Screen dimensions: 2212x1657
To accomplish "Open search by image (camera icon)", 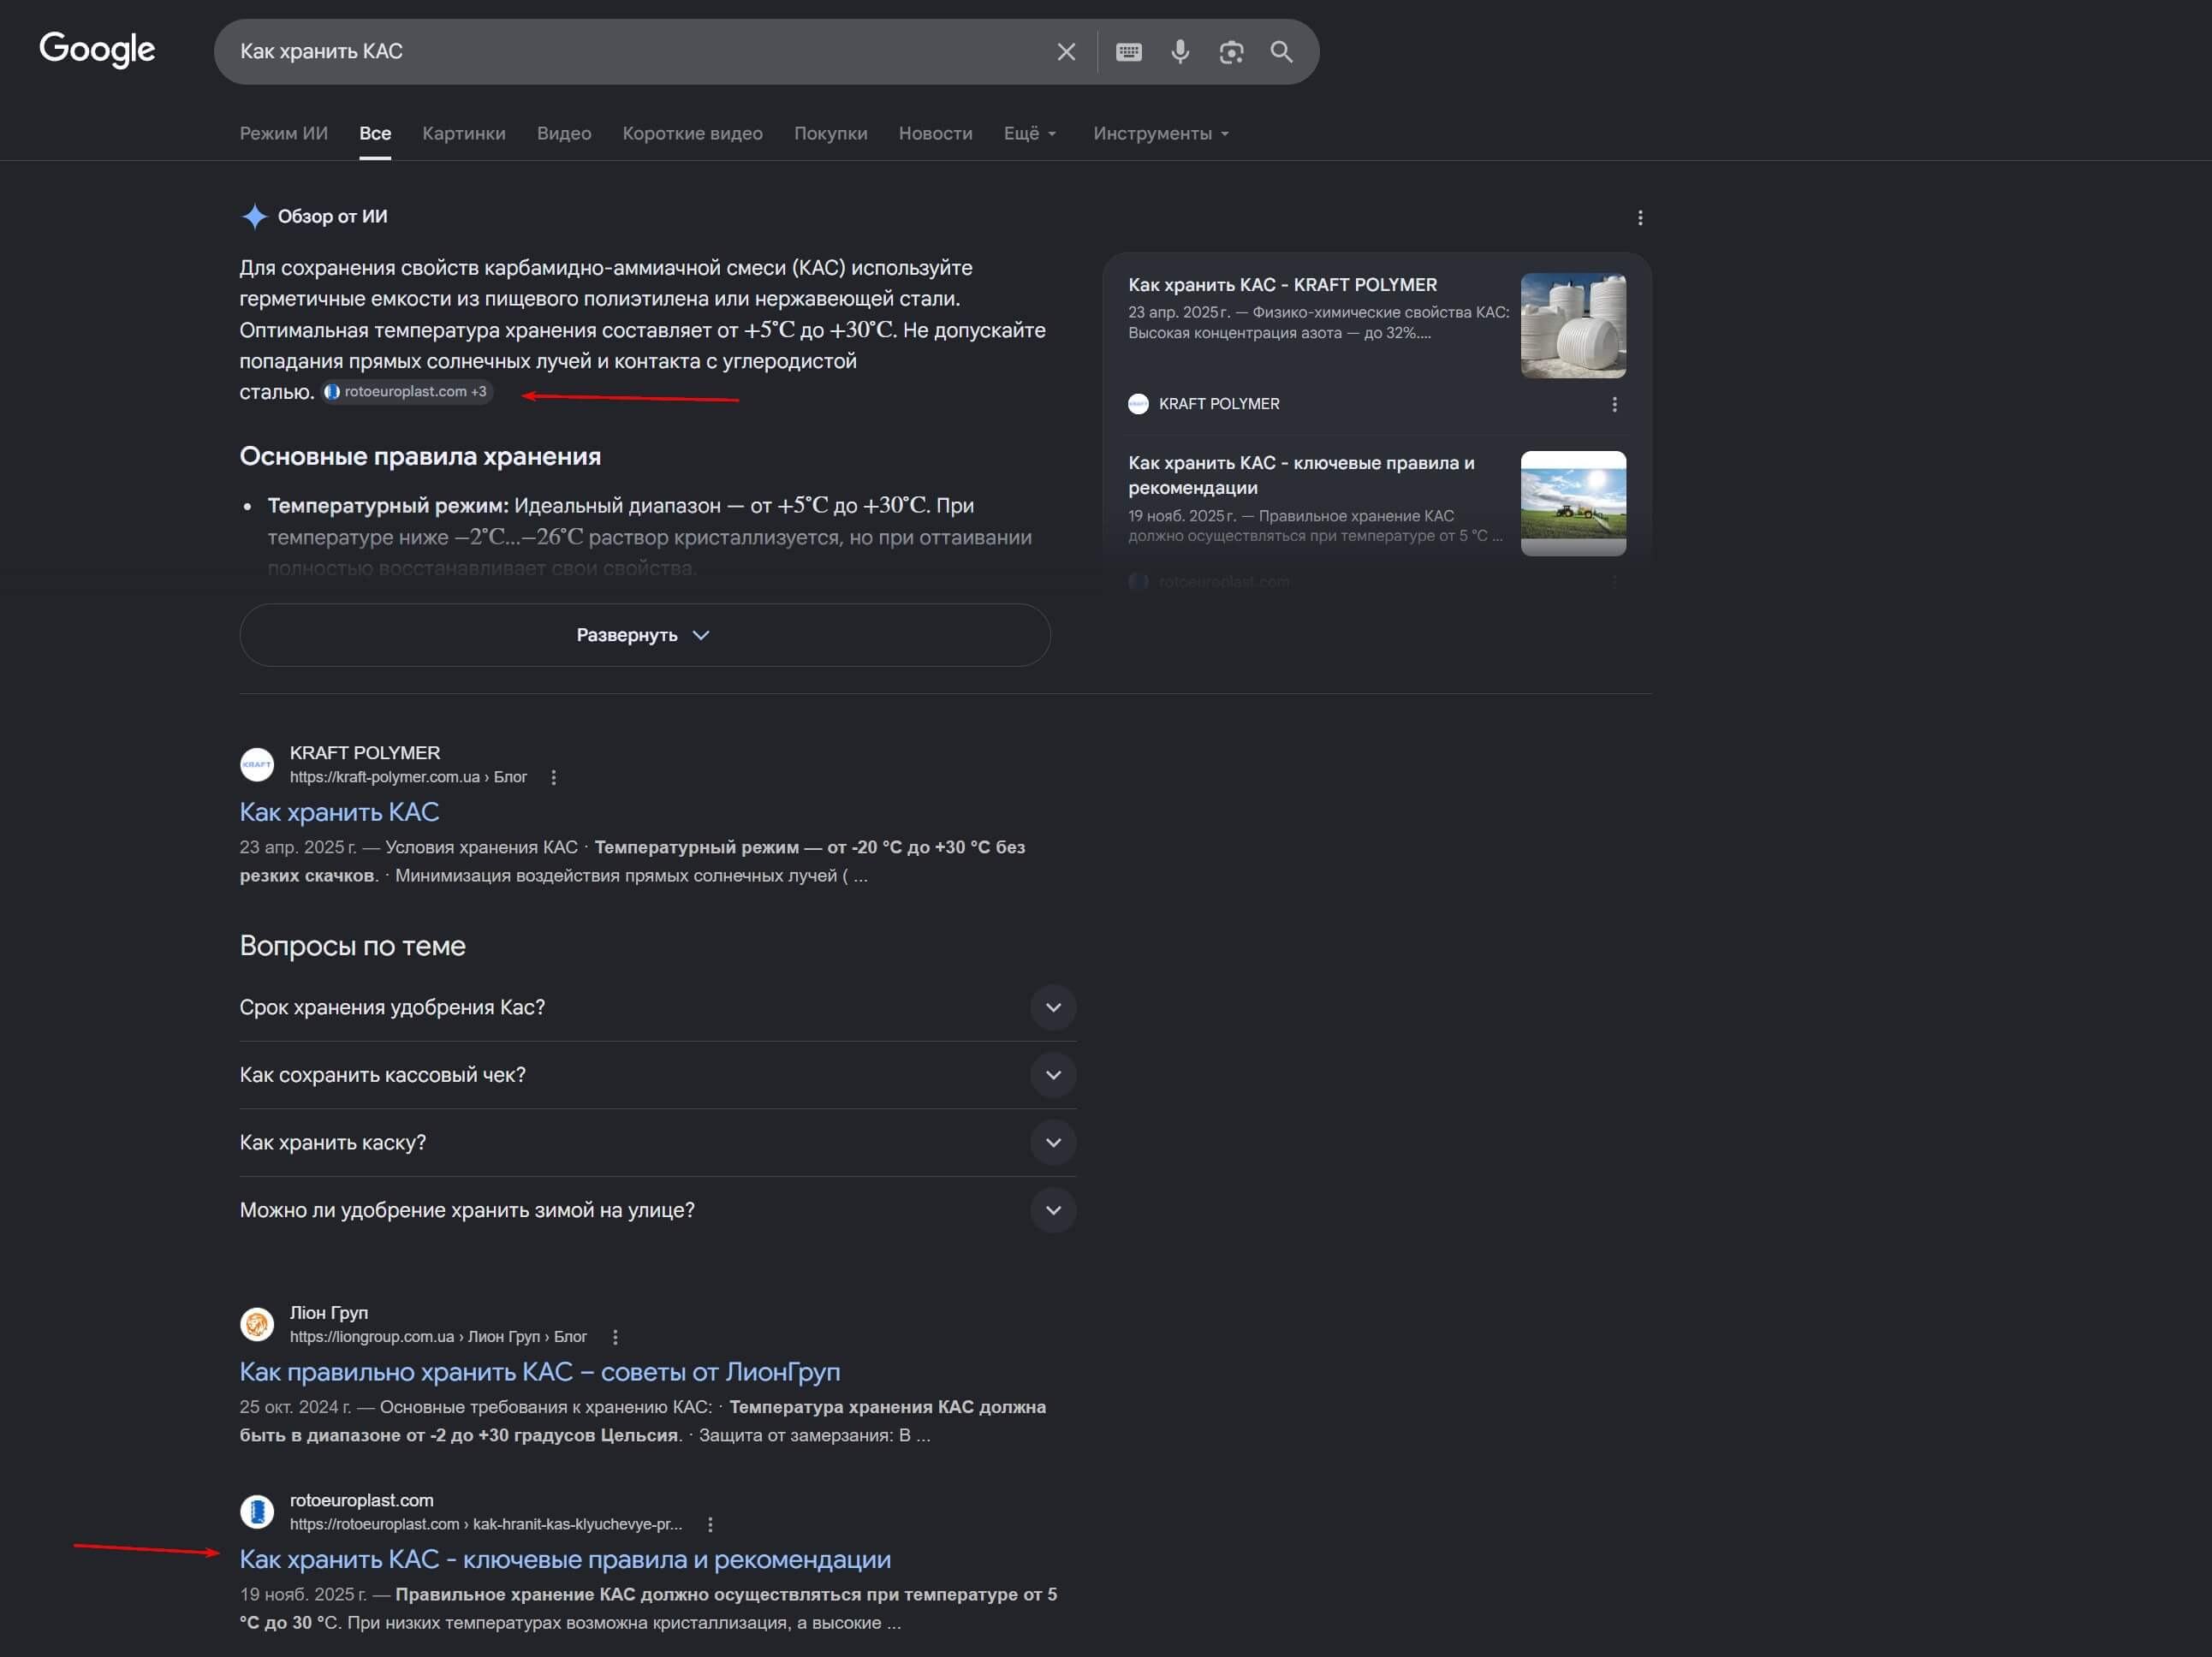I will [x=1231, y=52].
